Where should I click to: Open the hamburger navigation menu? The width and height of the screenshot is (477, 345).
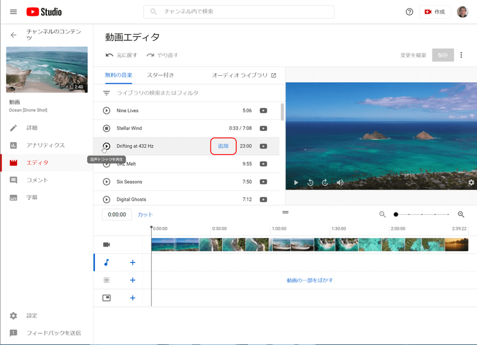coord(13,12)
